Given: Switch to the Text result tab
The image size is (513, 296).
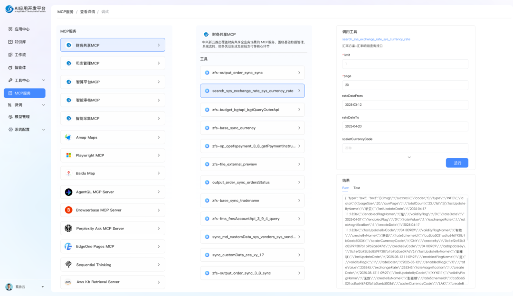Looking at the screenshot, I should tap(357, 188).
